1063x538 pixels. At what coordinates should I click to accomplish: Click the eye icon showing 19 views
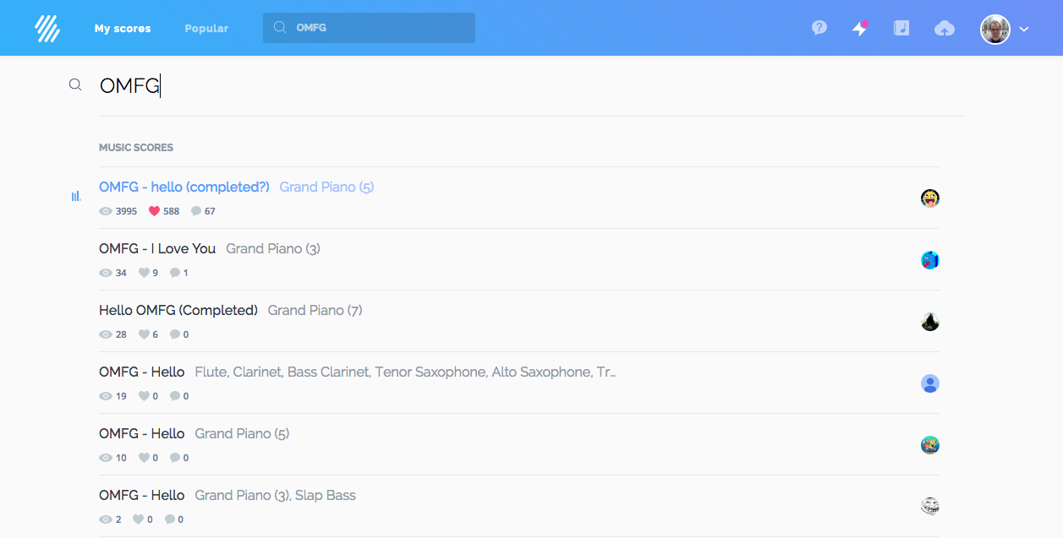106,396
